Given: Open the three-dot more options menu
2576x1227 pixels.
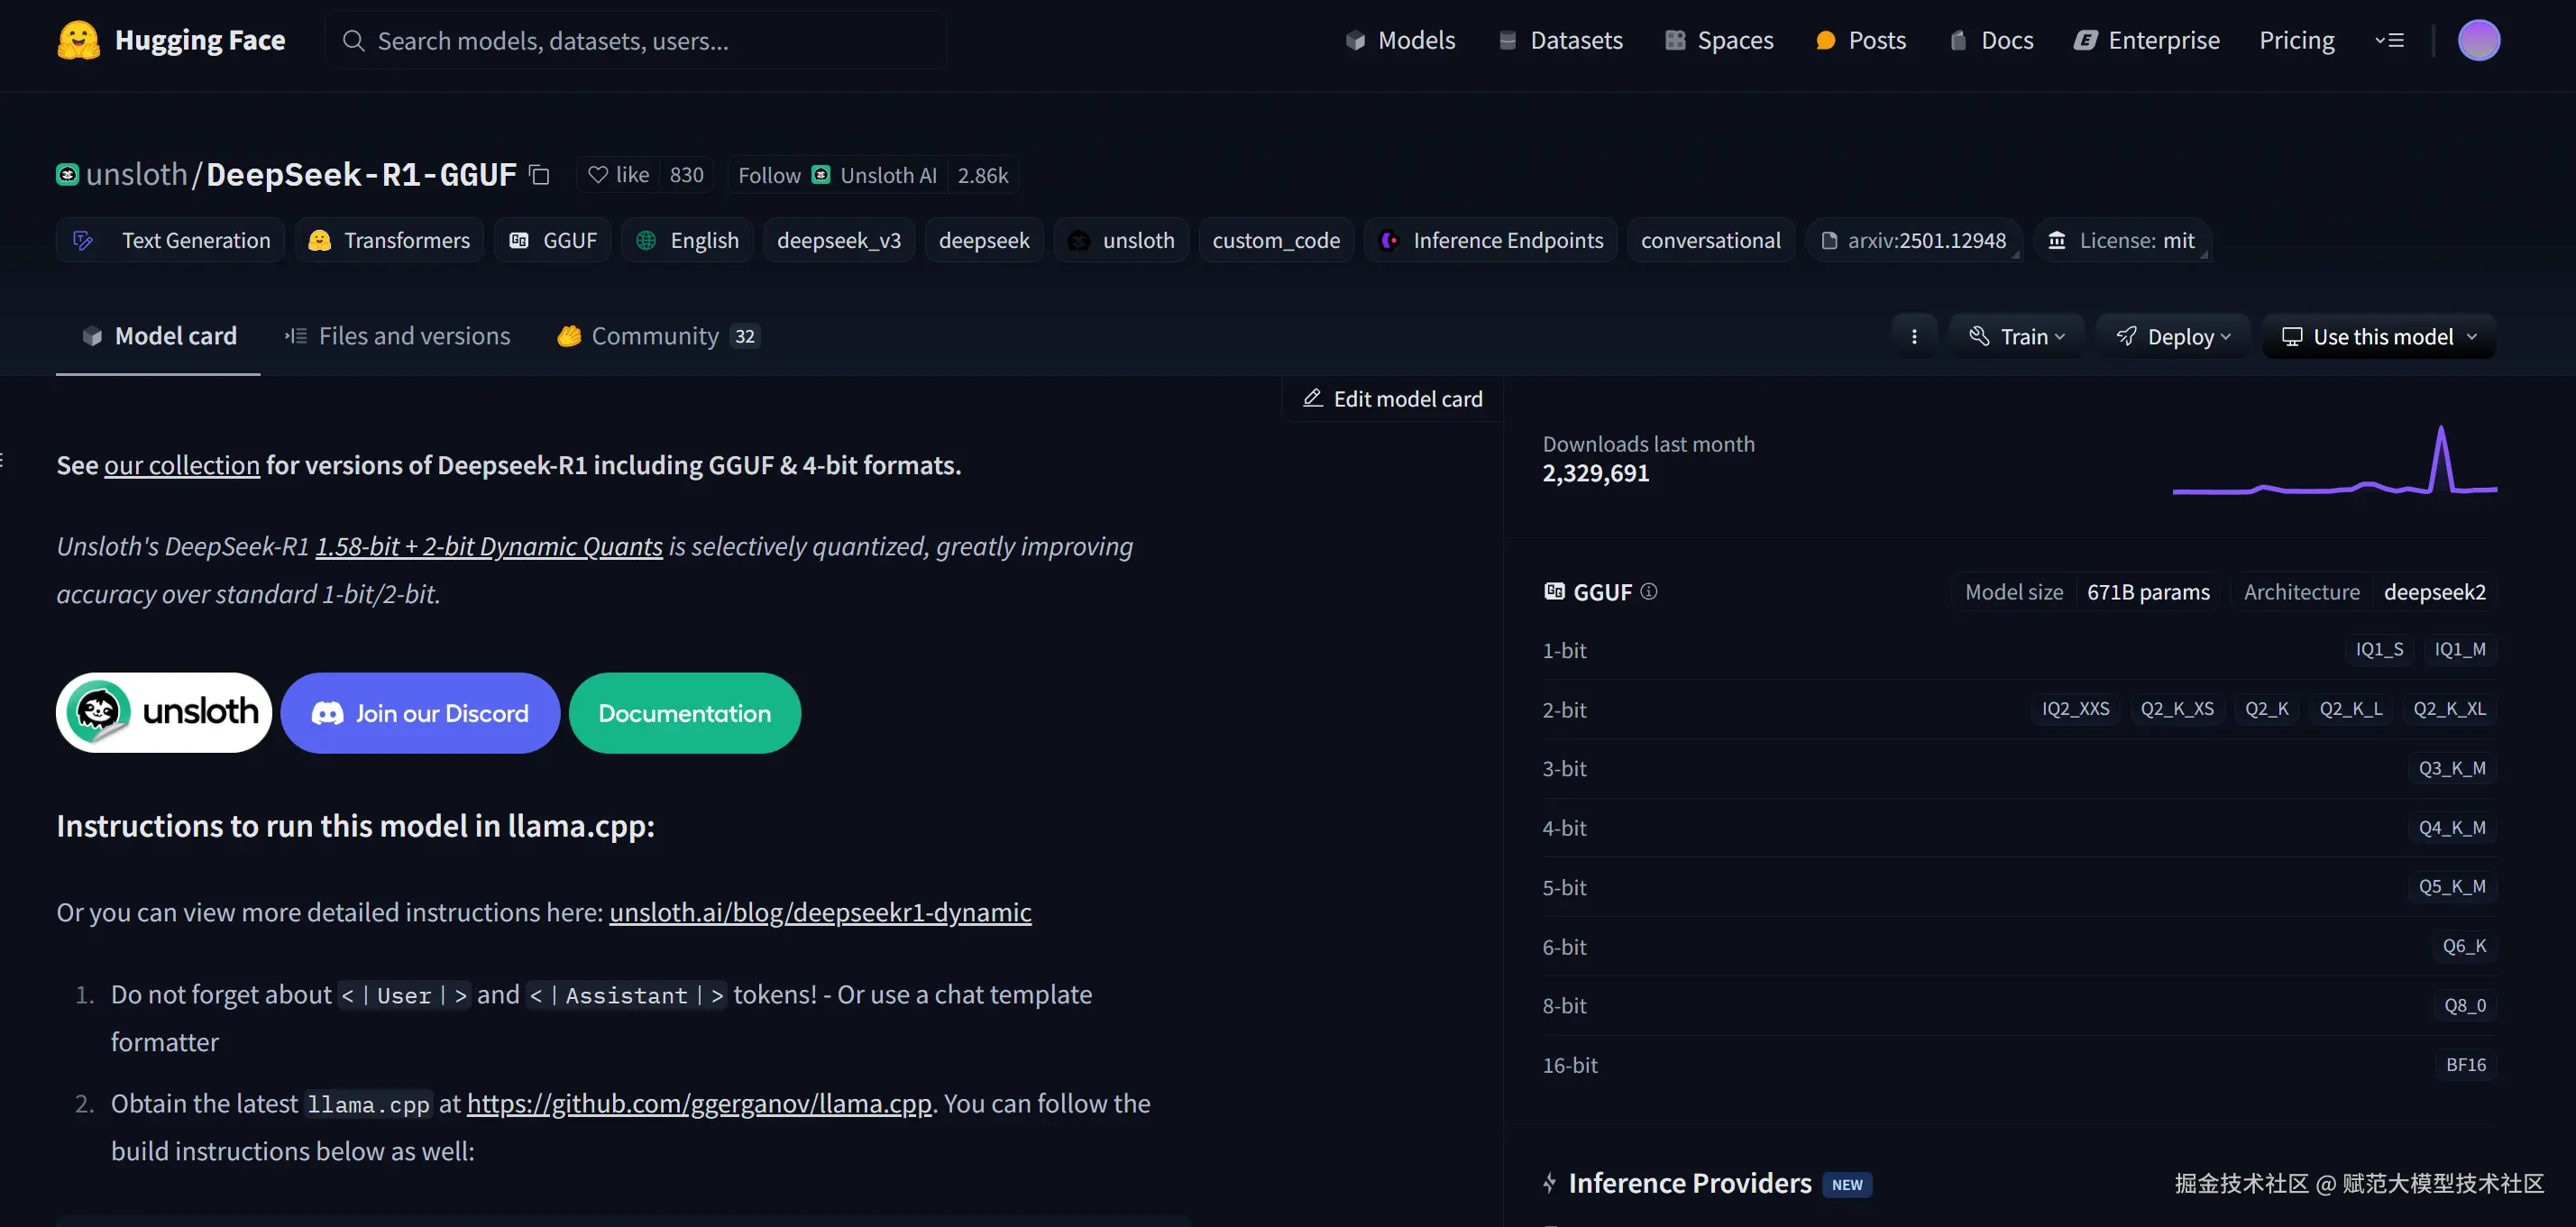Looking at the screenshot, I should 1914,337.
